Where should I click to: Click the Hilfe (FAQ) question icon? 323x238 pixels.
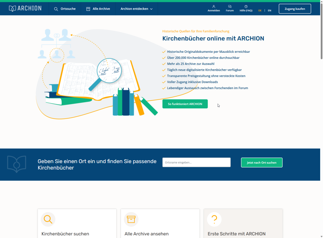point(246,6)
